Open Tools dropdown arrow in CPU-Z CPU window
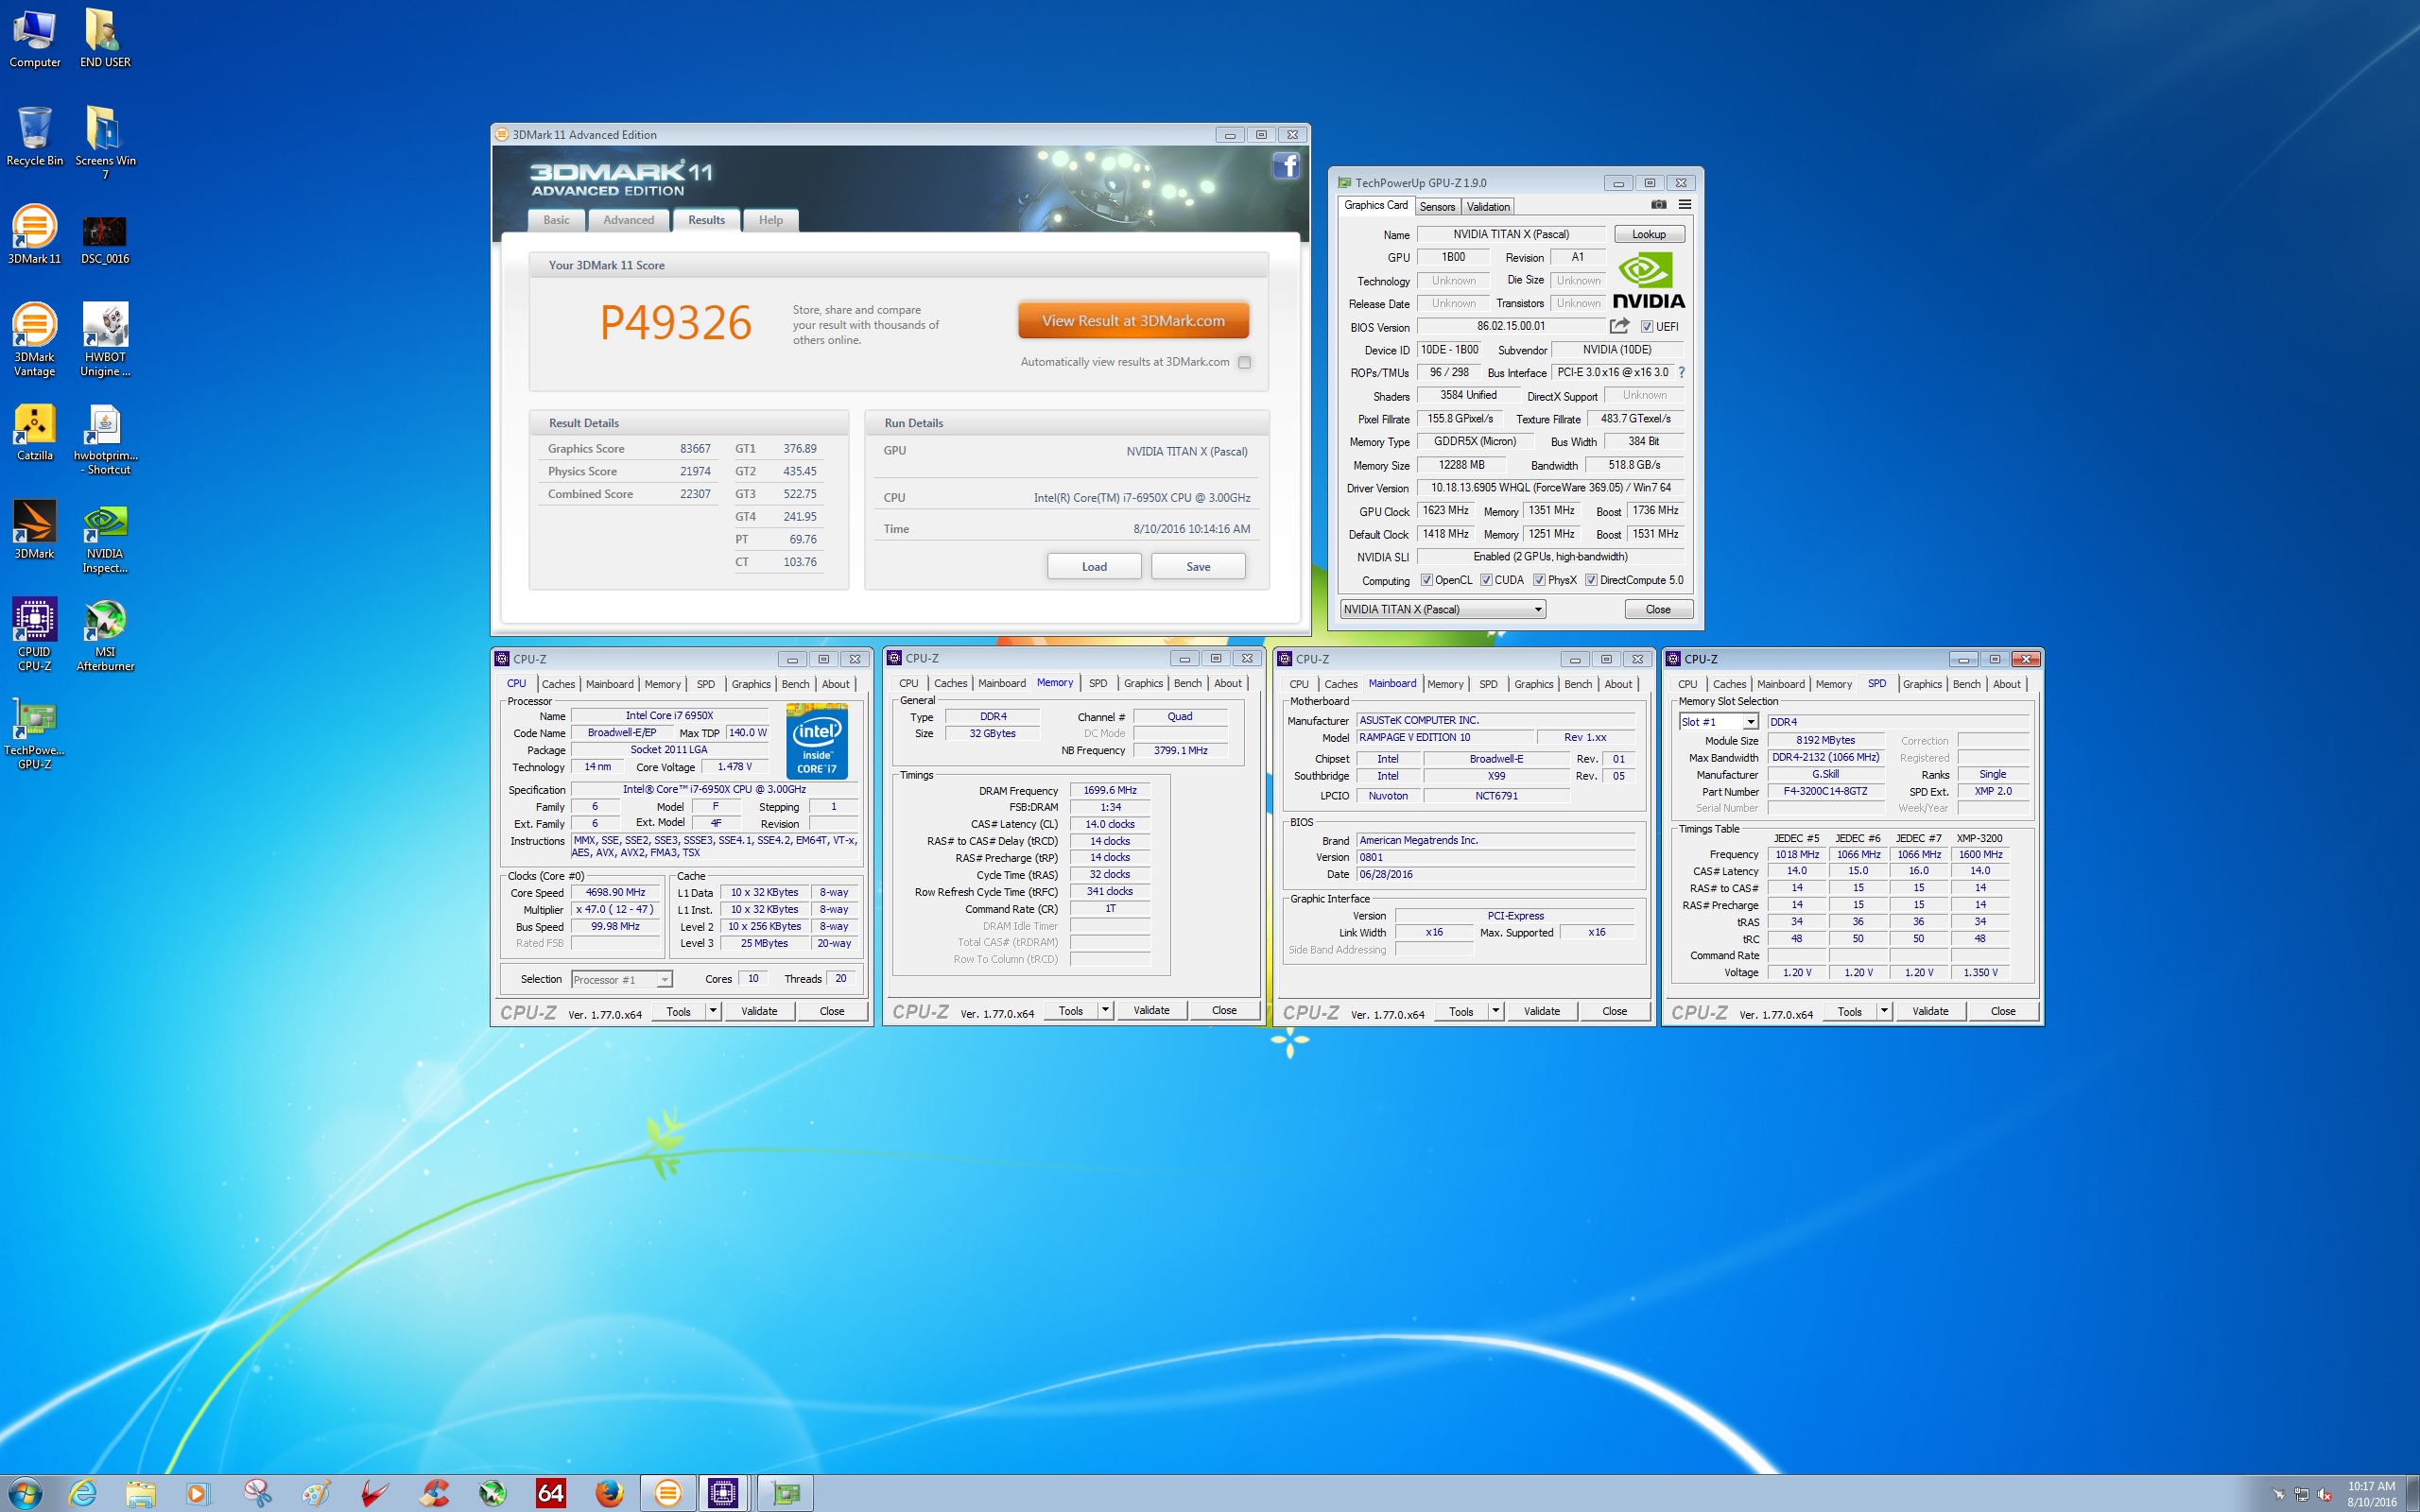Image resolution: width=2420 pixels, height=1512 pixels. pos(713,1011)
